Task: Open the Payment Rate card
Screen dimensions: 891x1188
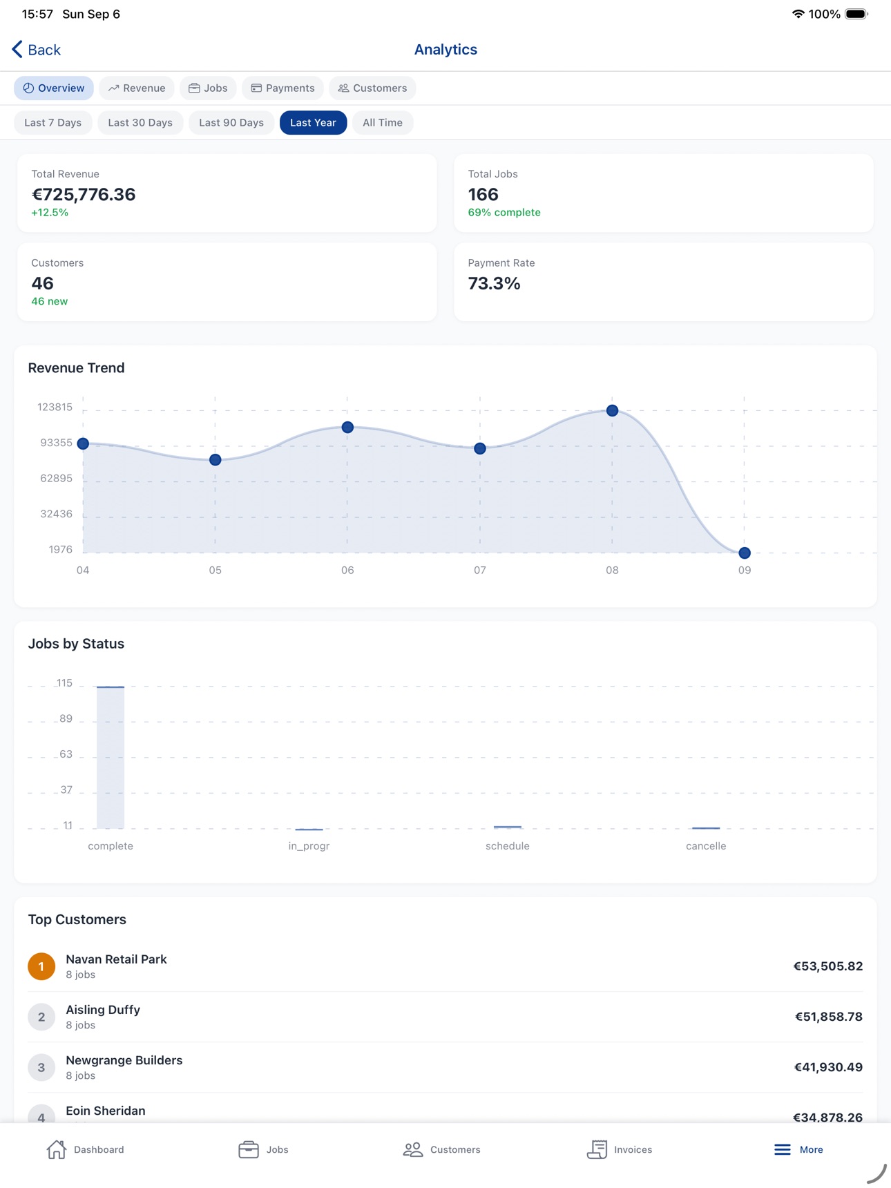Action: (664, 282)
